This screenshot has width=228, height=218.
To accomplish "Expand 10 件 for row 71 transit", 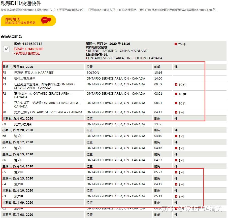I will click(176, 103).
